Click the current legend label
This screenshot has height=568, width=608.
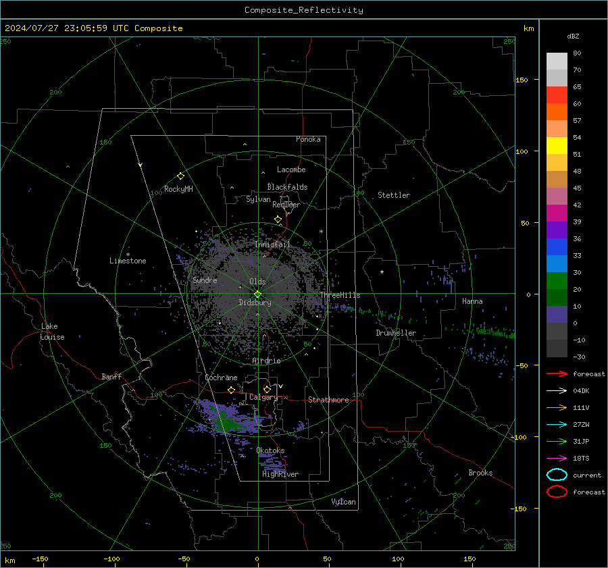click(x=587, y=475)
